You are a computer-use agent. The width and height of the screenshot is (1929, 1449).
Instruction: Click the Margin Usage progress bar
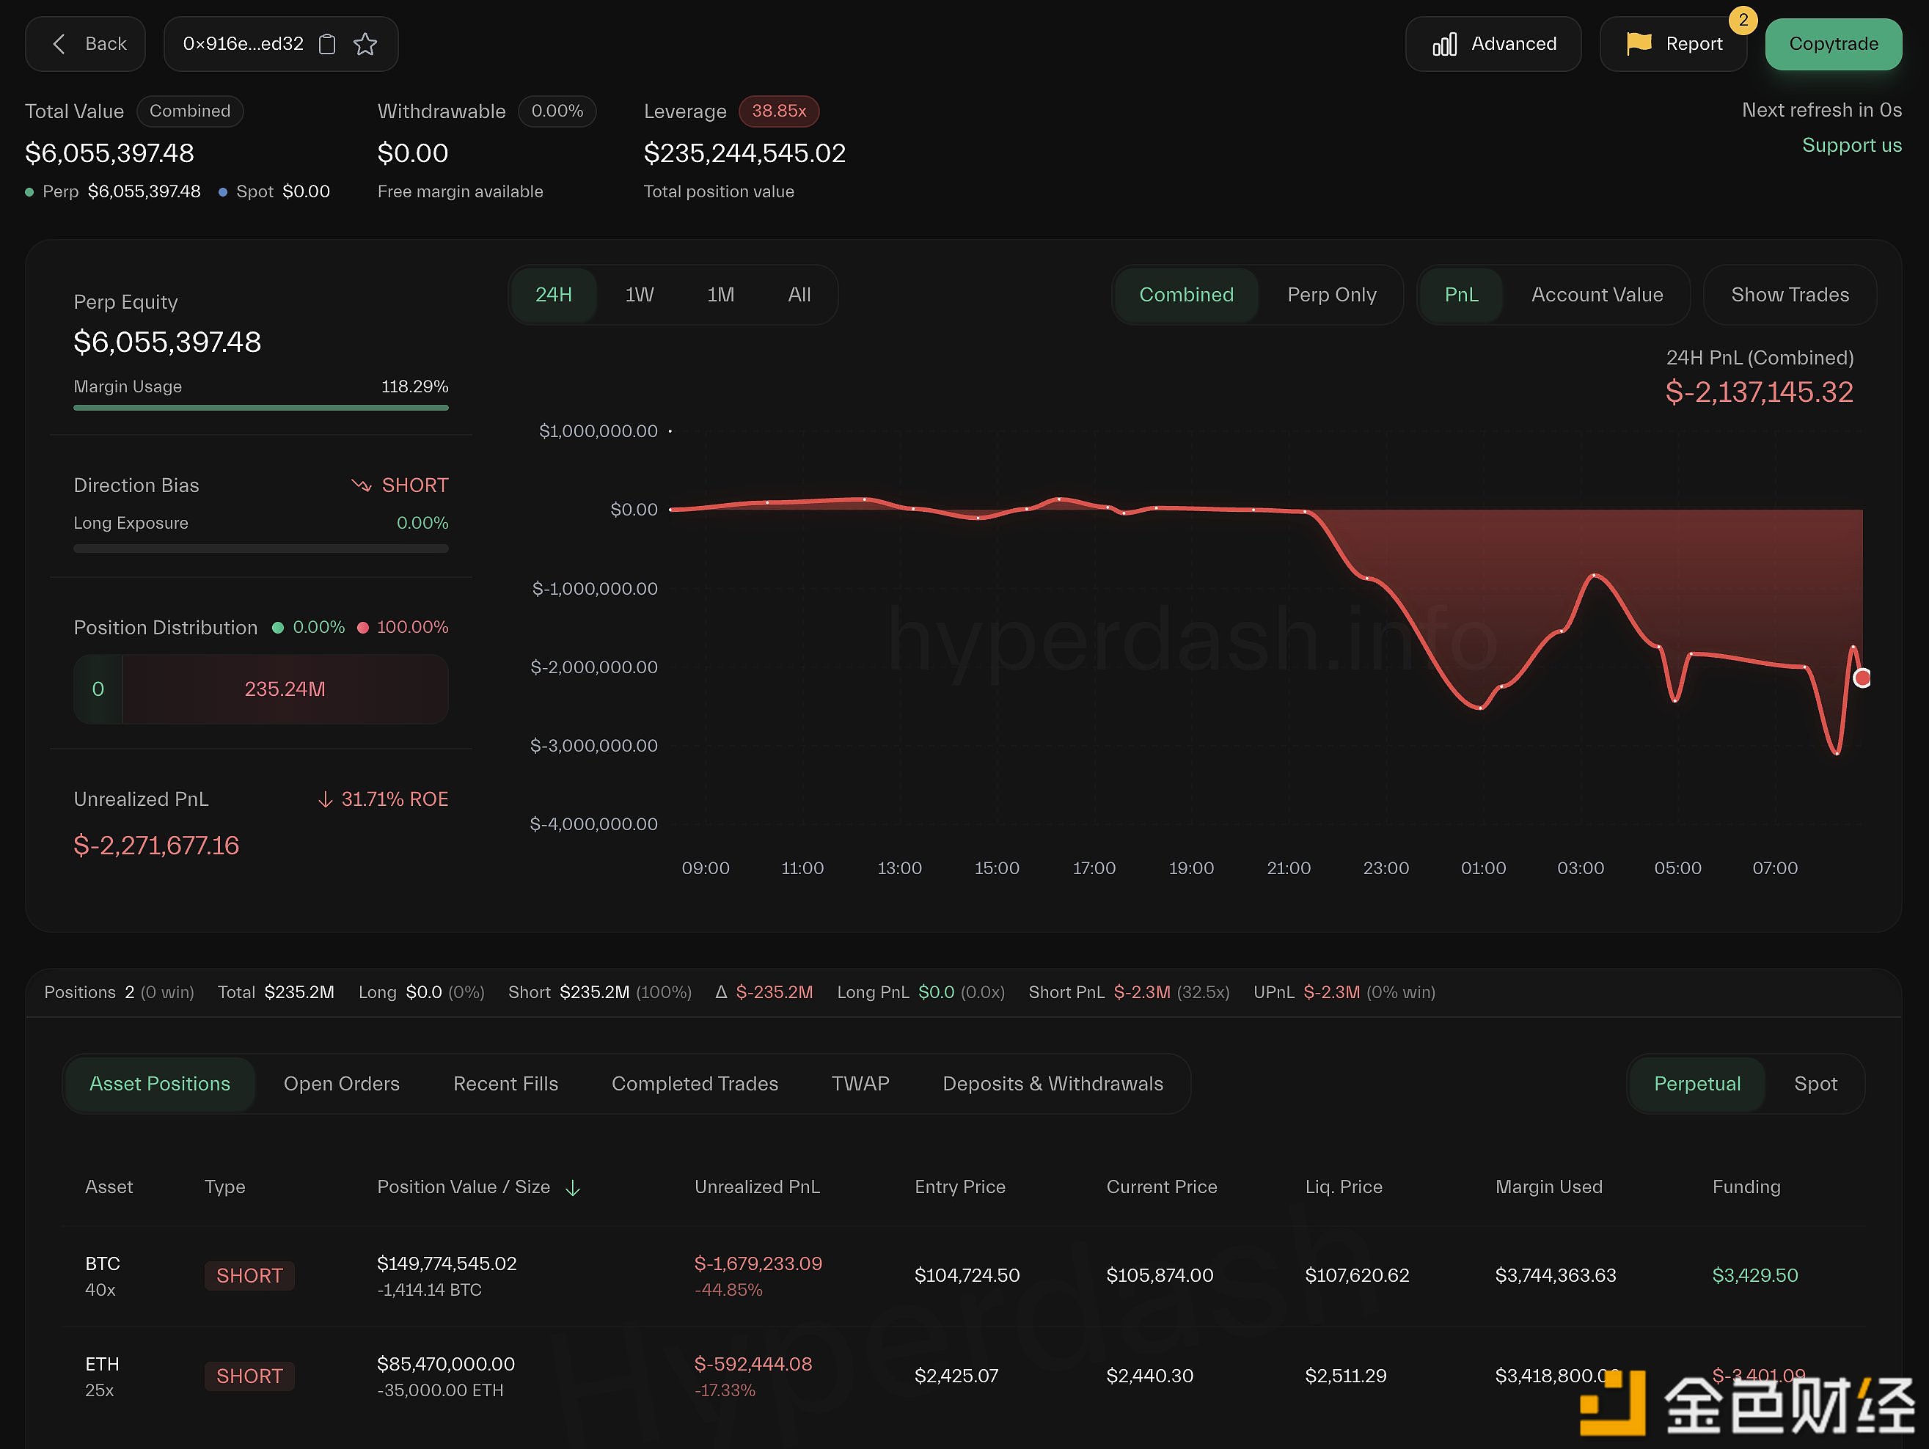point(261,407)
